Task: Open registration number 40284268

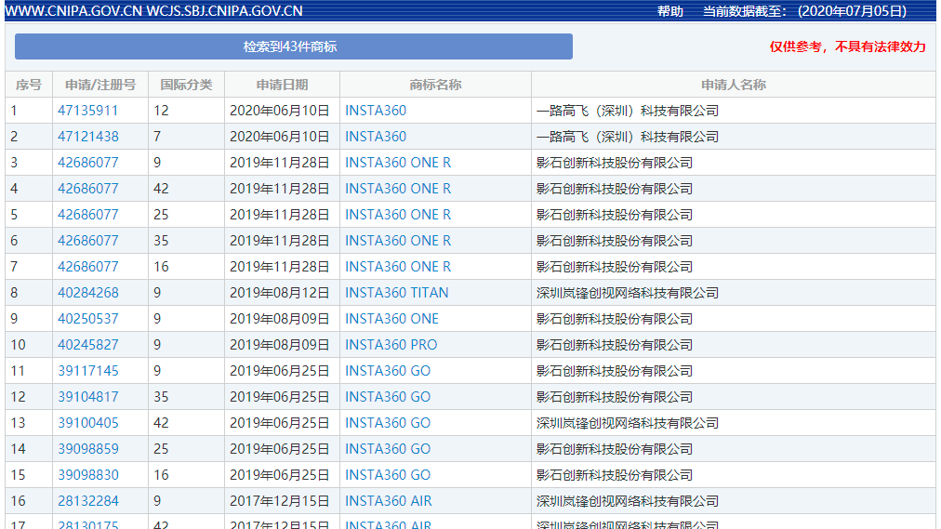Action: click(x=87, y=293)
